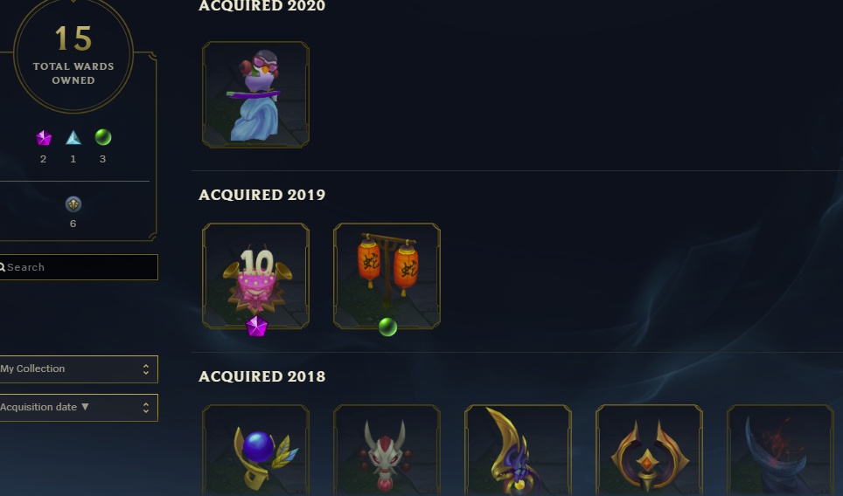Select the orange lantern ward skin

click(387, 276)
